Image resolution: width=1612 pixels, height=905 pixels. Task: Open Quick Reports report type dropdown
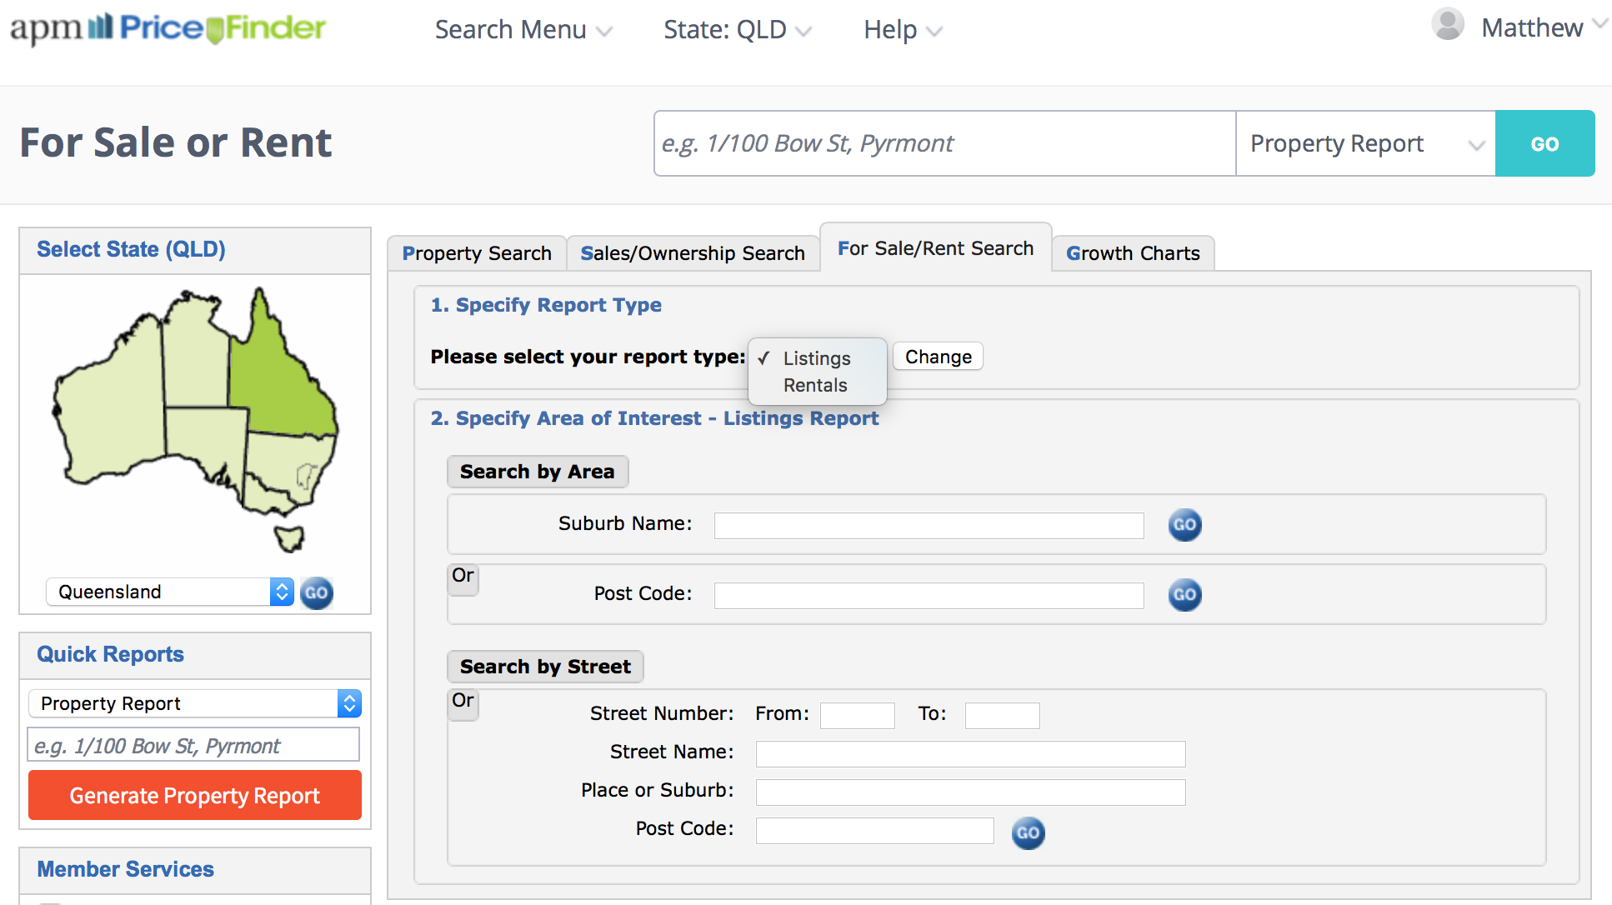(193, 703)
